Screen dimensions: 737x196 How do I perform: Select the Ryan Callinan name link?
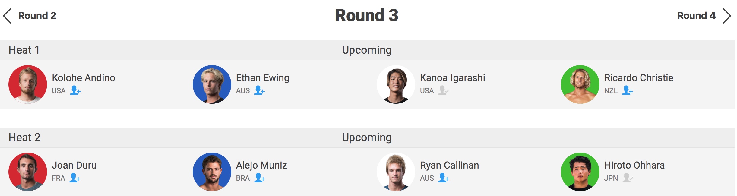click(449, 165)
